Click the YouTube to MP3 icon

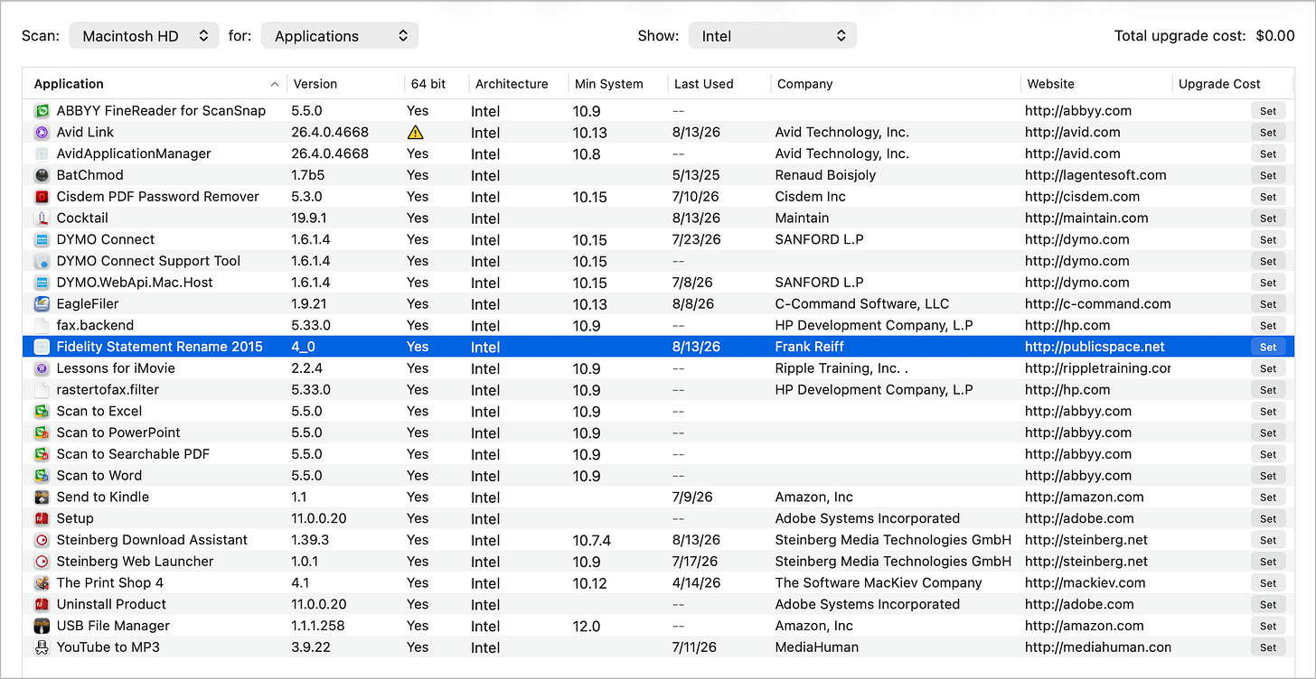tap(42, 647)
